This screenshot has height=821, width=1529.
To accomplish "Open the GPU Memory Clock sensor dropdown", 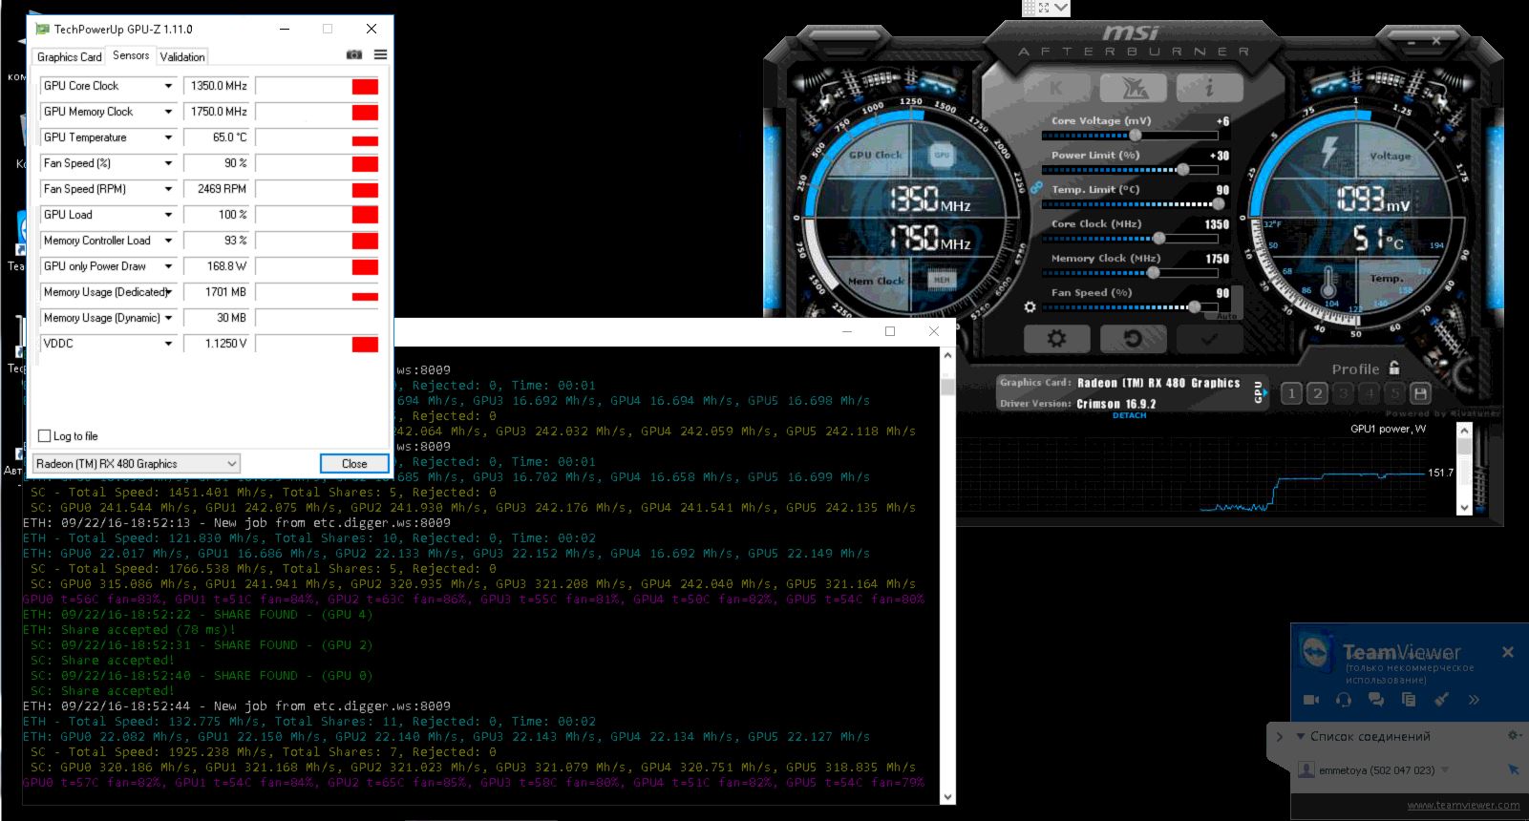I will click(168, 112).
